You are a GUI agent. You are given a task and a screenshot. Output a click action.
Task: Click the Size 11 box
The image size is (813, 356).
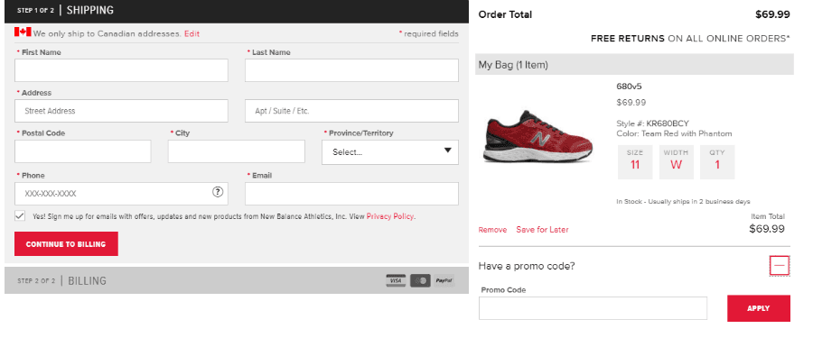(635, 162)
